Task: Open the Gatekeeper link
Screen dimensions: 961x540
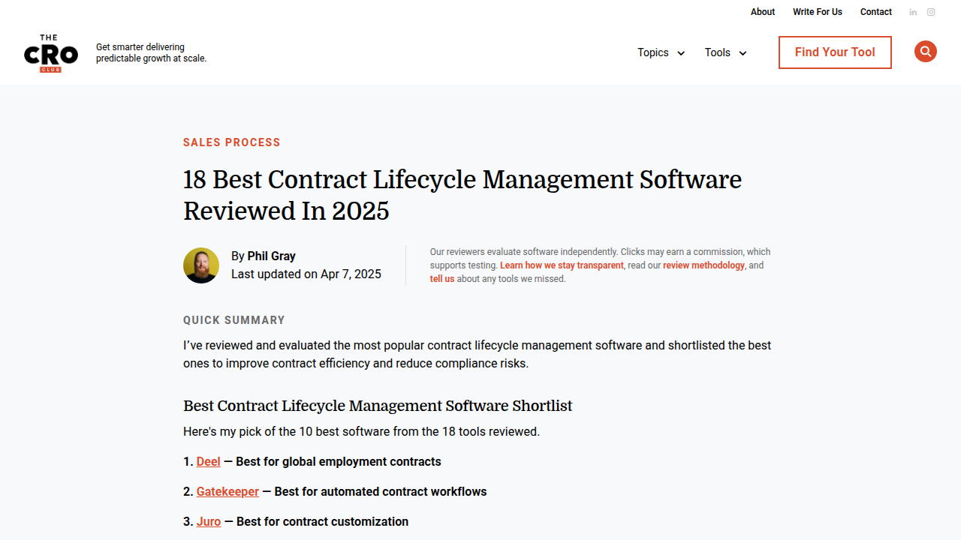Action: (x=227, y=492)
